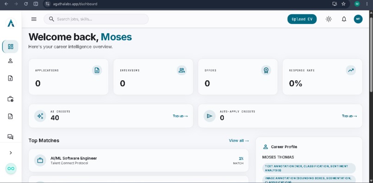Click the Career Profile person icon
The image size is (373, 183).
[266, 147]
